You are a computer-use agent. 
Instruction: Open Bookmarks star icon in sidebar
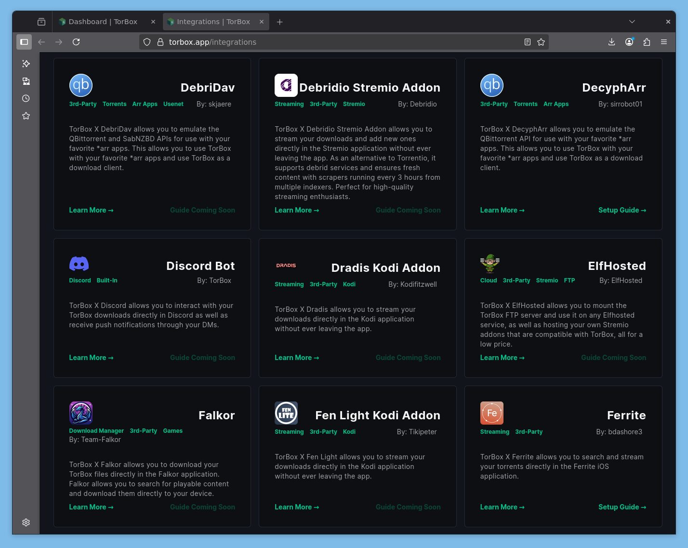26,116
